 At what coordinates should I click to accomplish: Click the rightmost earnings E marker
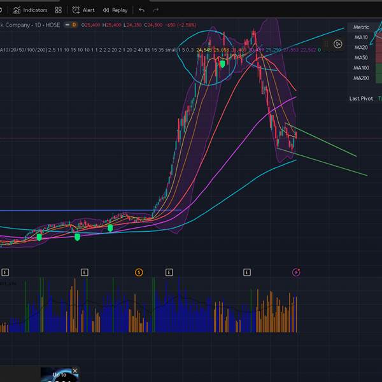point(247,272)
